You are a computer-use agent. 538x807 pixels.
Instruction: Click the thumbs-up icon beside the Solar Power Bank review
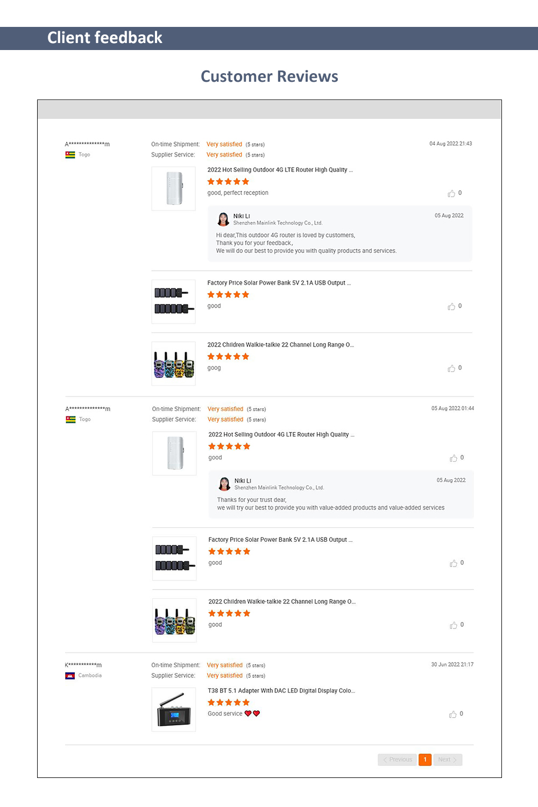pos(451,306)
